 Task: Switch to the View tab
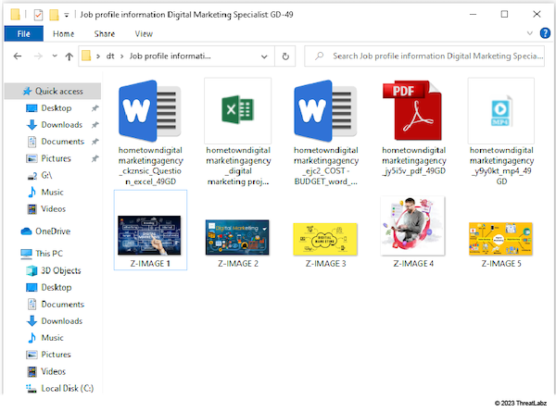[144, 33]
